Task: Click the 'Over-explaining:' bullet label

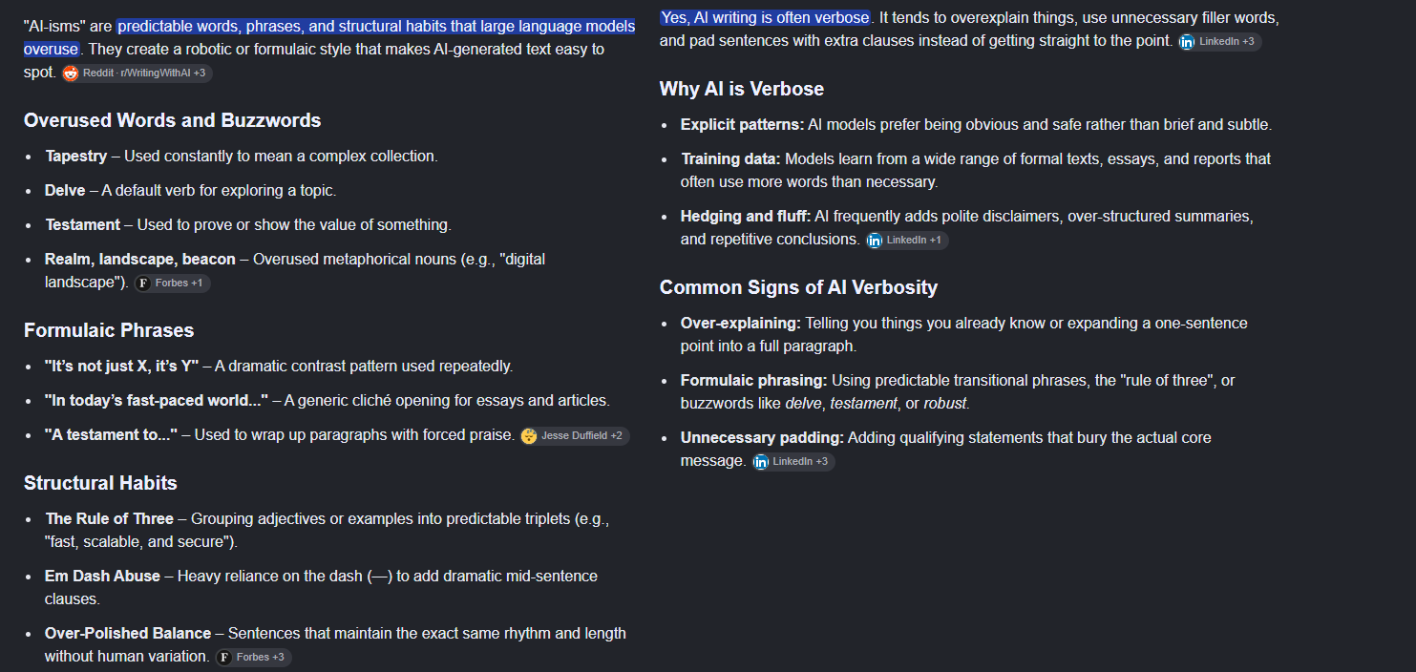Action: tap(741, 323)
